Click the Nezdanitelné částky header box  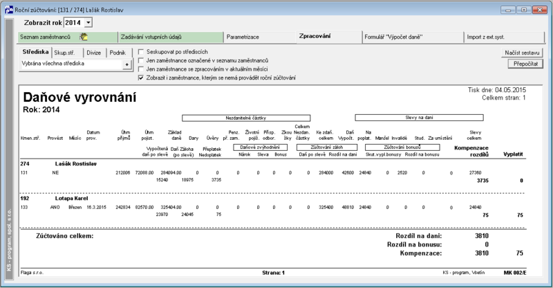pyautogui.click(x=246, y=118)
